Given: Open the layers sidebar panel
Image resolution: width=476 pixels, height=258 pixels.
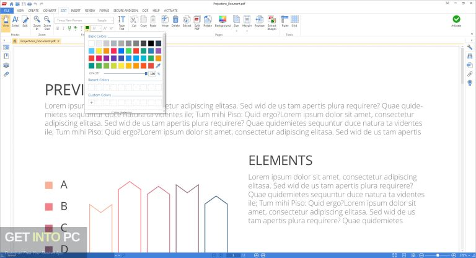Looking at the screenshot, I should (6, 65).
